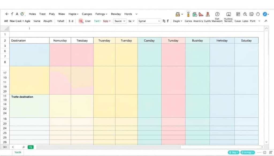Click the select-all corner of the grid
This screenshot has height=156, width=274.
click(5, 29)
